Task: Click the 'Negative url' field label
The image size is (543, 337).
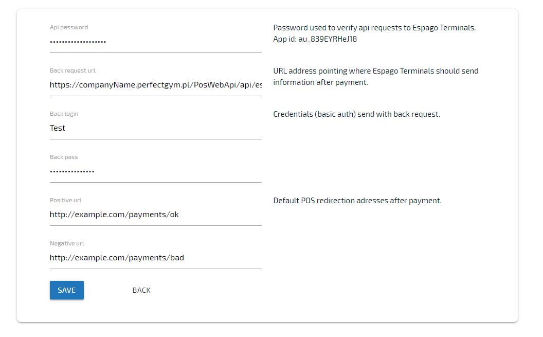Action: (x=67, y=243)
